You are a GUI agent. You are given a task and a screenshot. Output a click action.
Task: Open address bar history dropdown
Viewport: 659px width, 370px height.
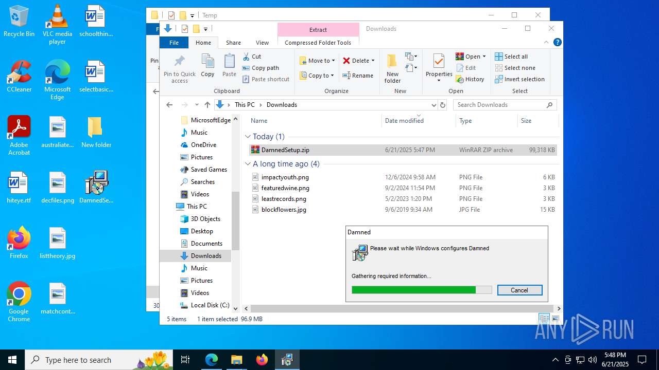[433, 105]
